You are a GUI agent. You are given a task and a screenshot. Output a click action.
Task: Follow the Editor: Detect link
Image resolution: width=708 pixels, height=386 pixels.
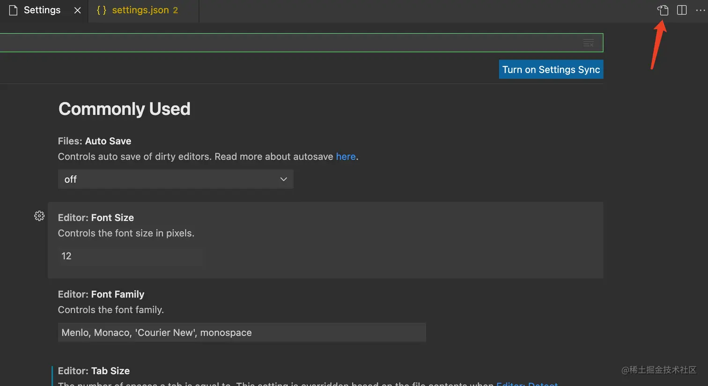coord(527,384)
